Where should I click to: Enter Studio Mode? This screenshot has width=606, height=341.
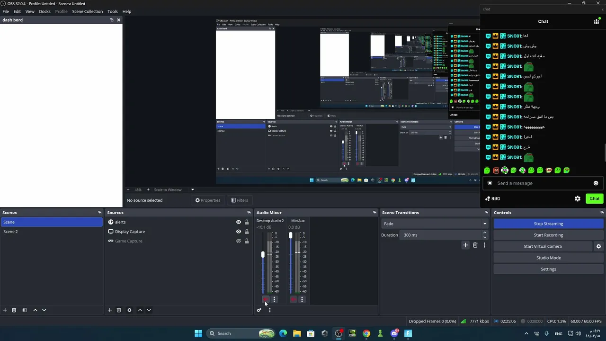tap(548, 258)
